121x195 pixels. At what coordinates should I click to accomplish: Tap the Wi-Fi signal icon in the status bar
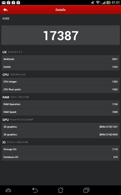98,3
